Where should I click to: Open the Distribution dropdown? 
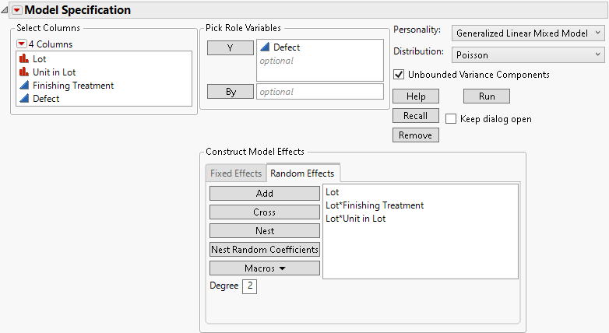click(528, 54)
